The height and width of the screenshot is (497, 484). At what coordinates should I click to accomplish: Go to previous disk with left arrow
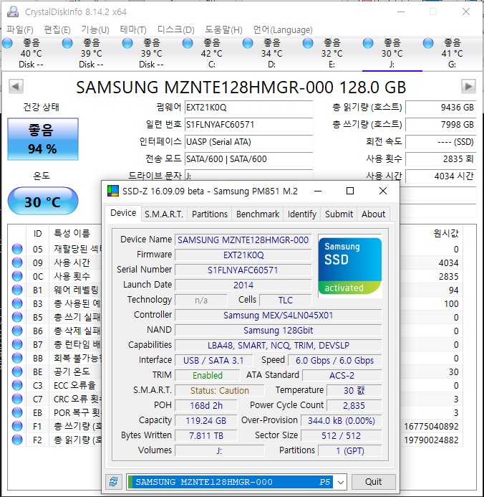point(16,86)
